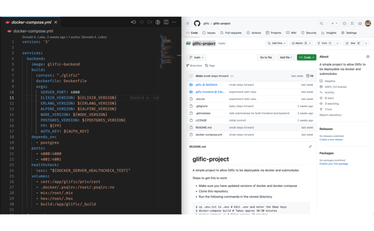This screenshot has height=231, width=374.
Task: Open the GitHub home logo
Action: [197, 23]
